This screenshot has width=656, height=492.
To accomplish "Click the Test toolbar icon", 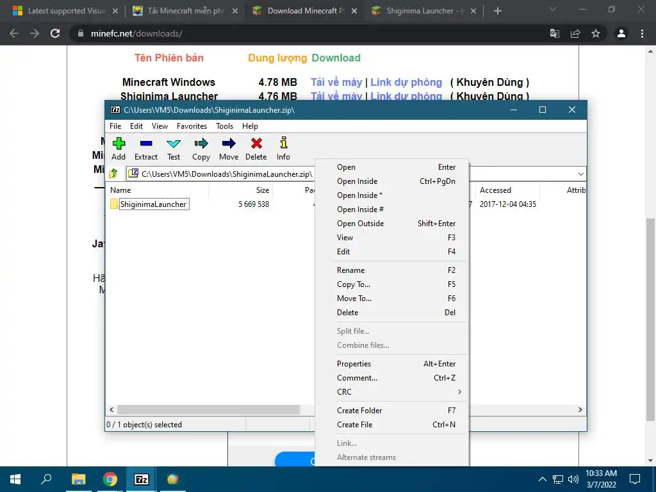I will [x=174, y=143].
